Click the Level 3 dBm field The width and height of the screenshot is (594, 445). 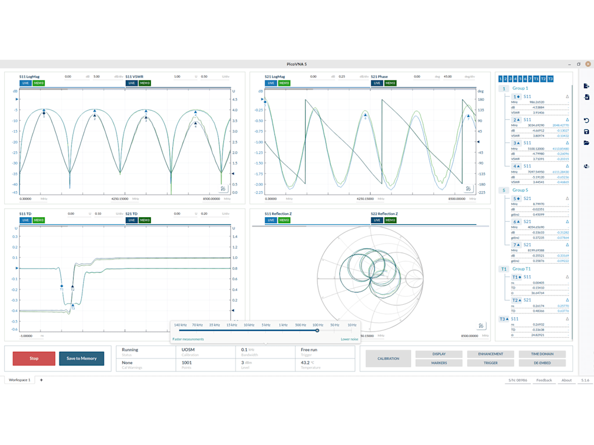(x=265, y=365)
